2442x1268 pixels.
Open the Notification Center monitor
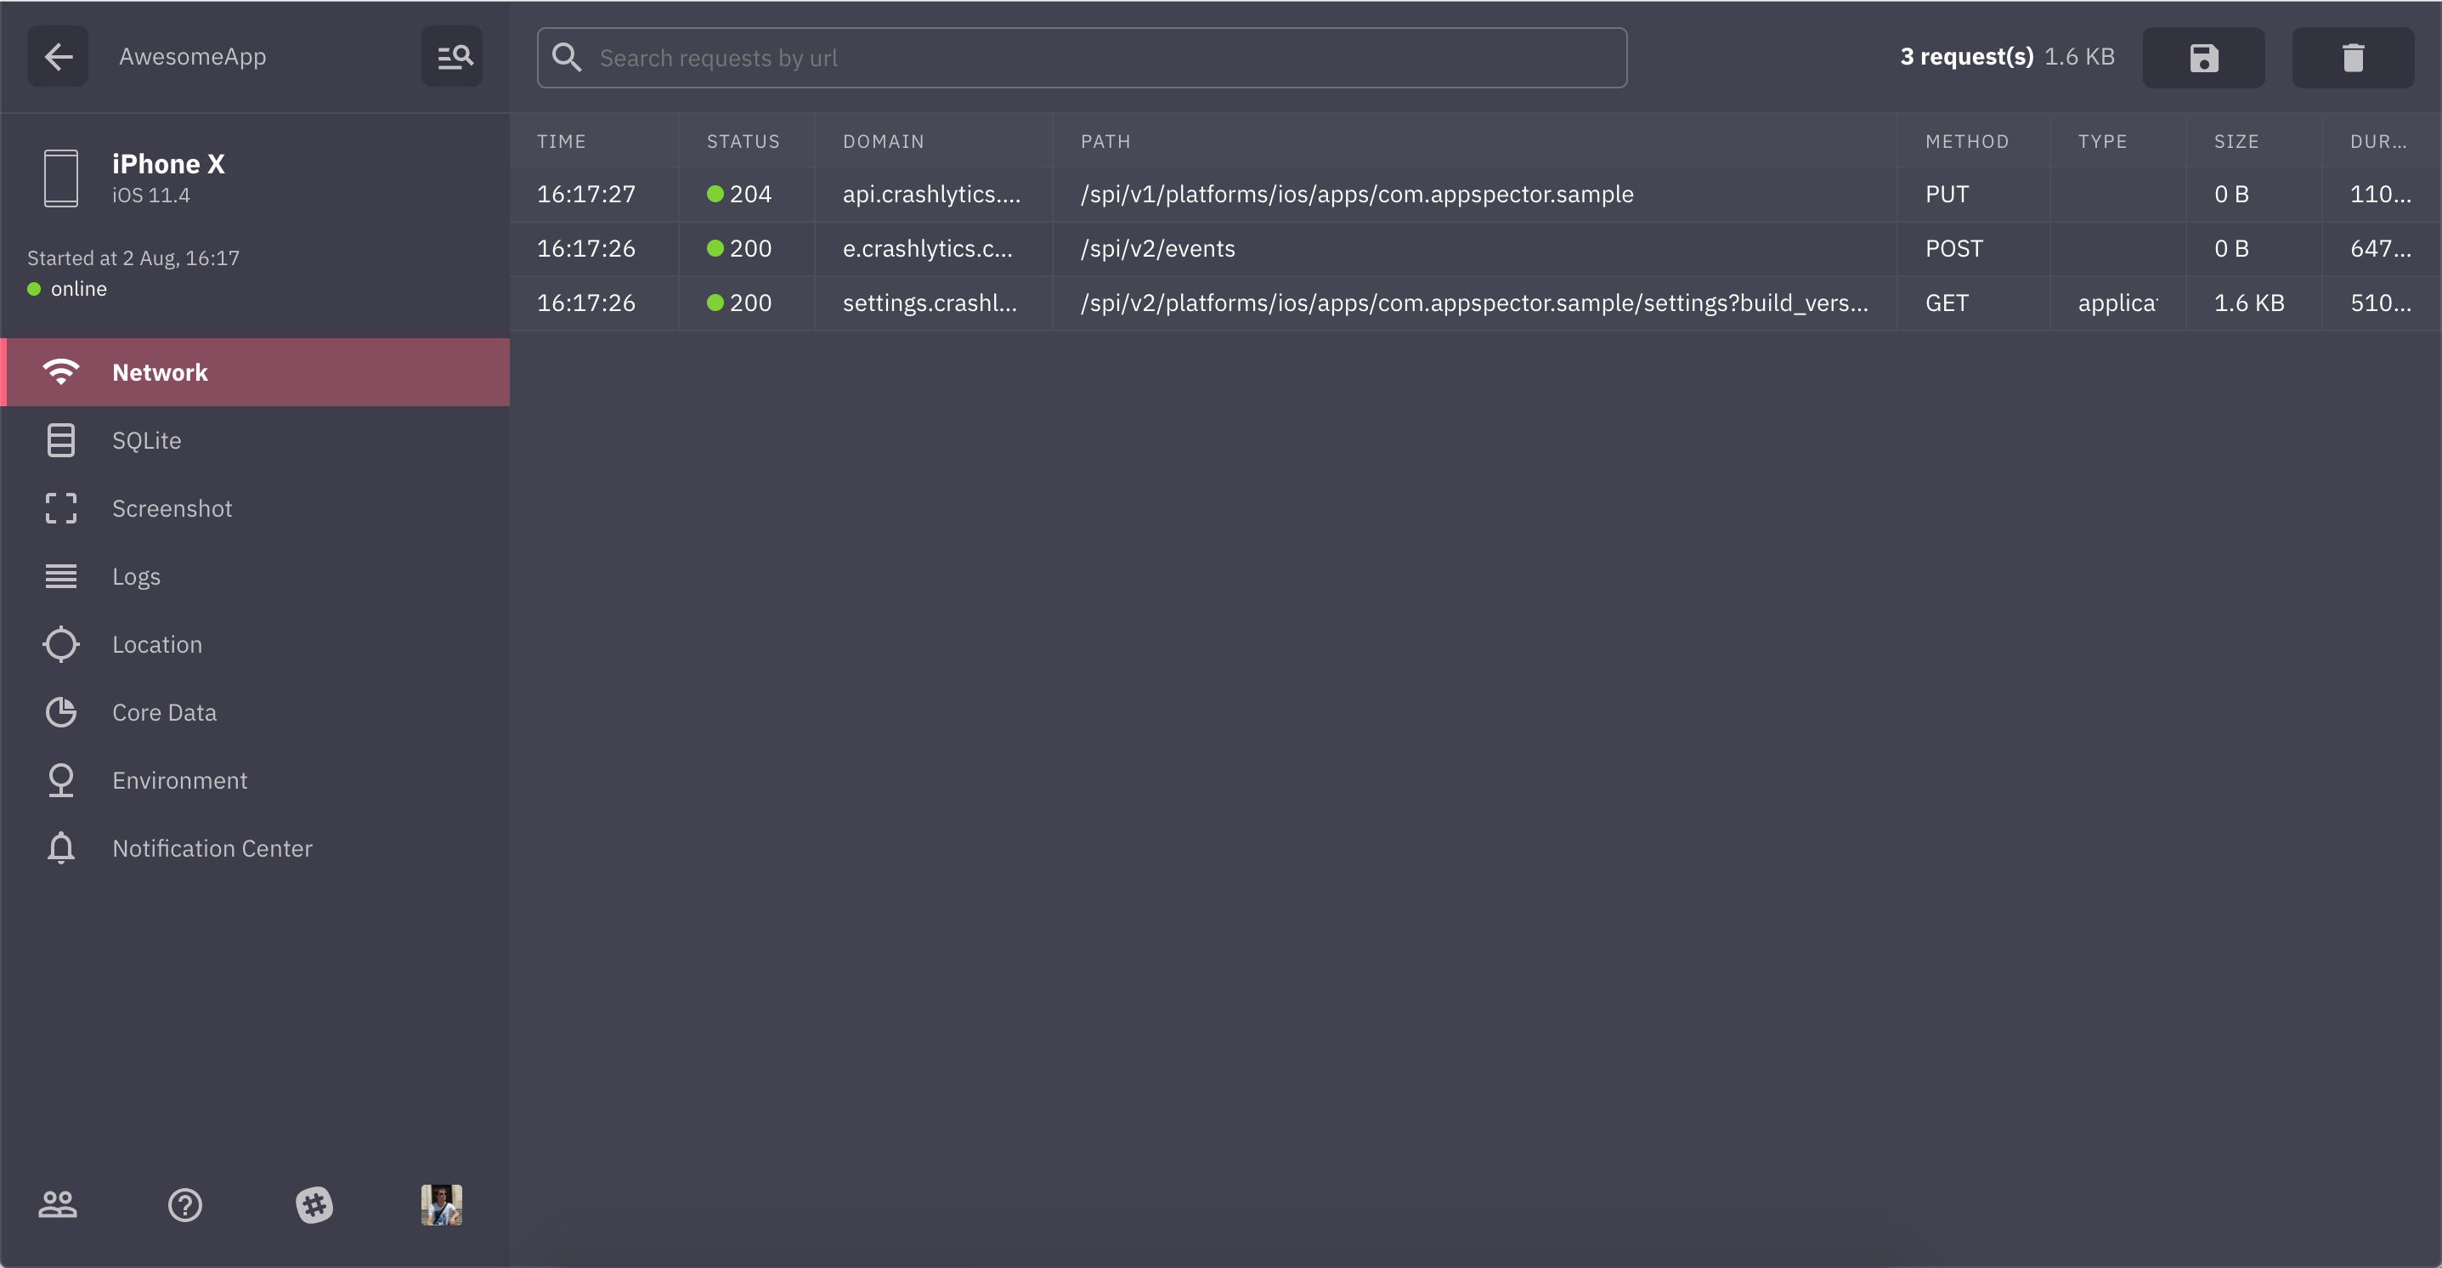coord(256,848)
